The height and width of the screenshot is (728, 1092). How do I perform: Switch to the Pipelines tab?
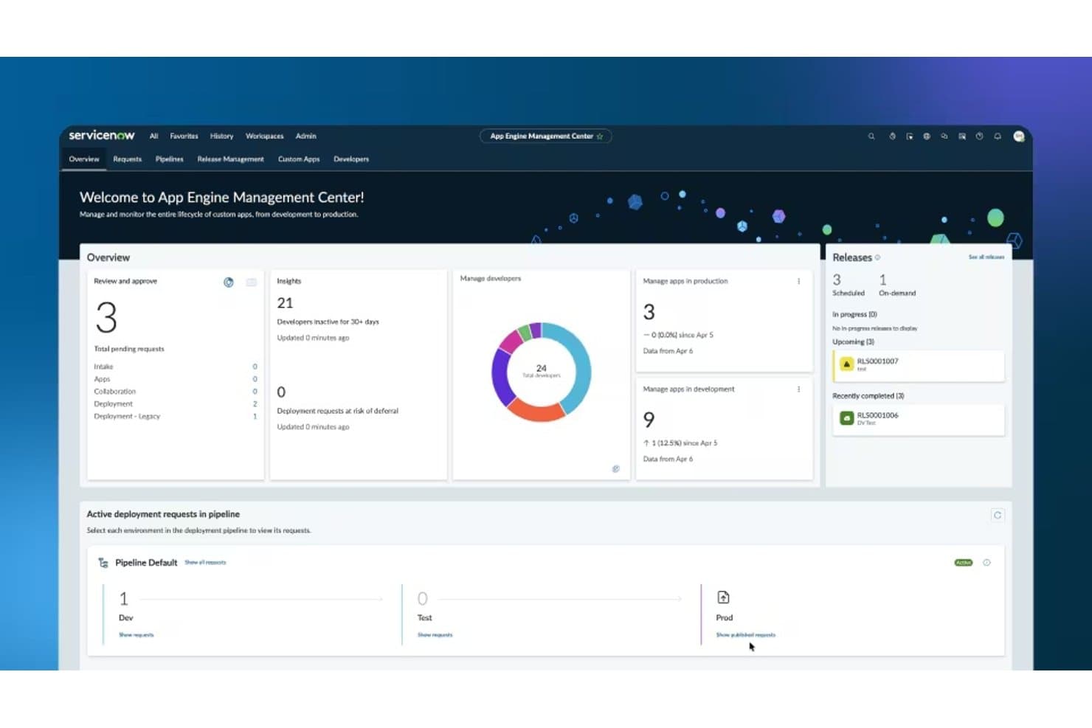click(x=169, y=159)
